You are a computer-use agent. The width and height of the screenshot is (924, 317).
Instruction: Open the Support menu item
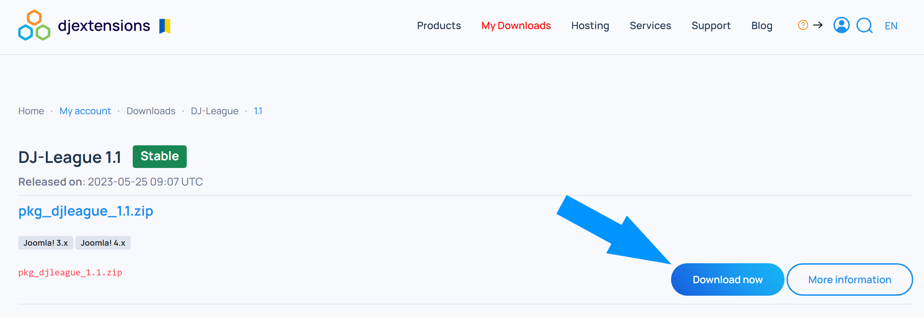pyautogui.click(x=711, y=25)
